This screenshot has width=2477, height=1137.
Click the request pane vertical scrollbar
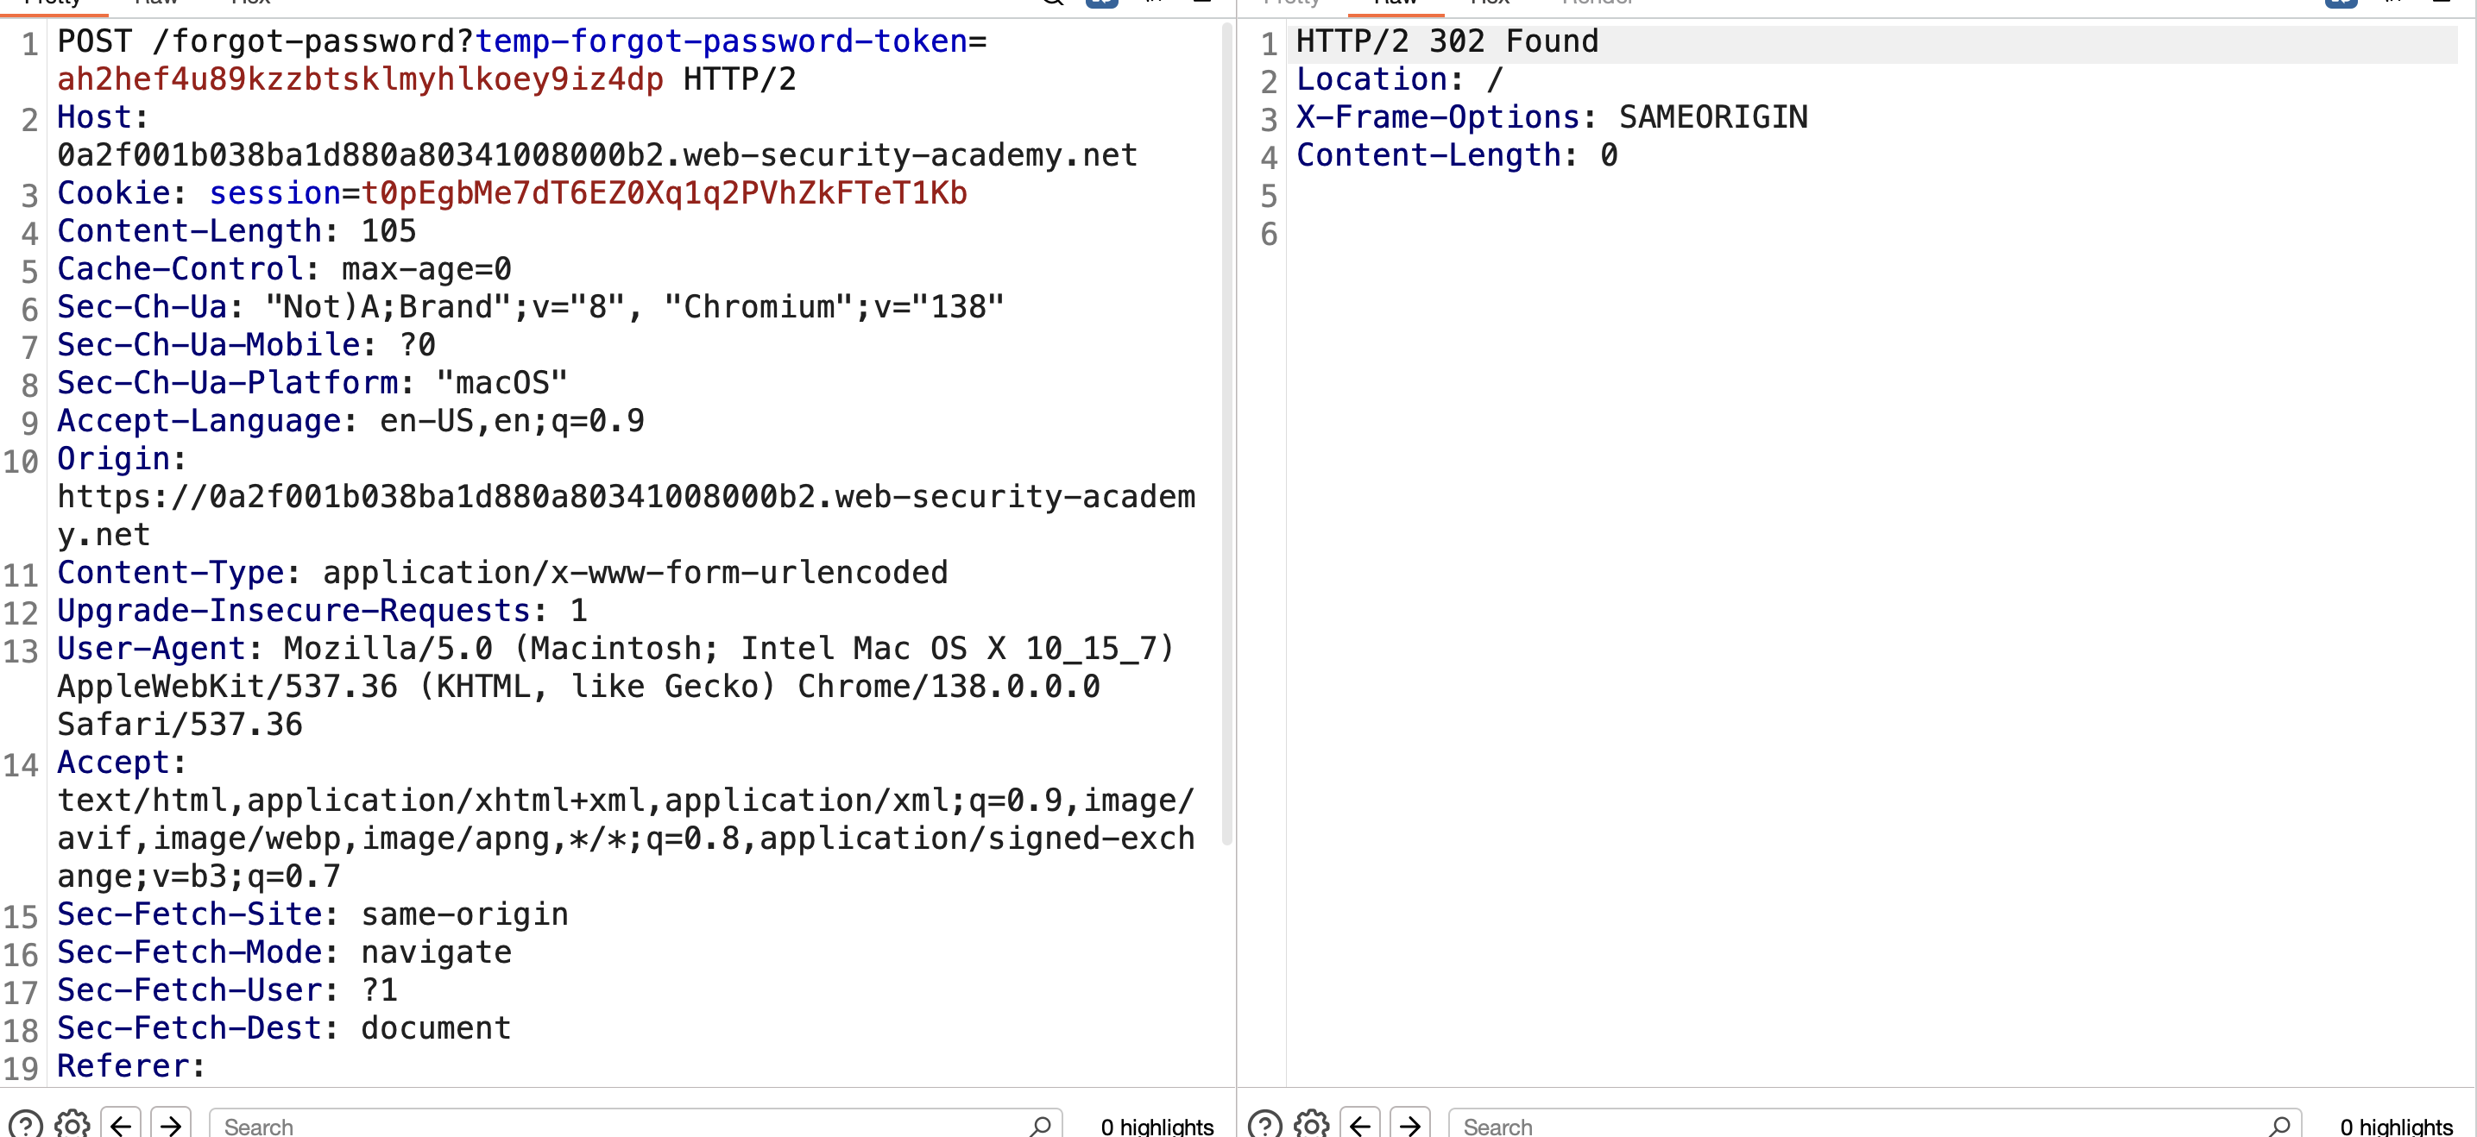pos(1227,435)
